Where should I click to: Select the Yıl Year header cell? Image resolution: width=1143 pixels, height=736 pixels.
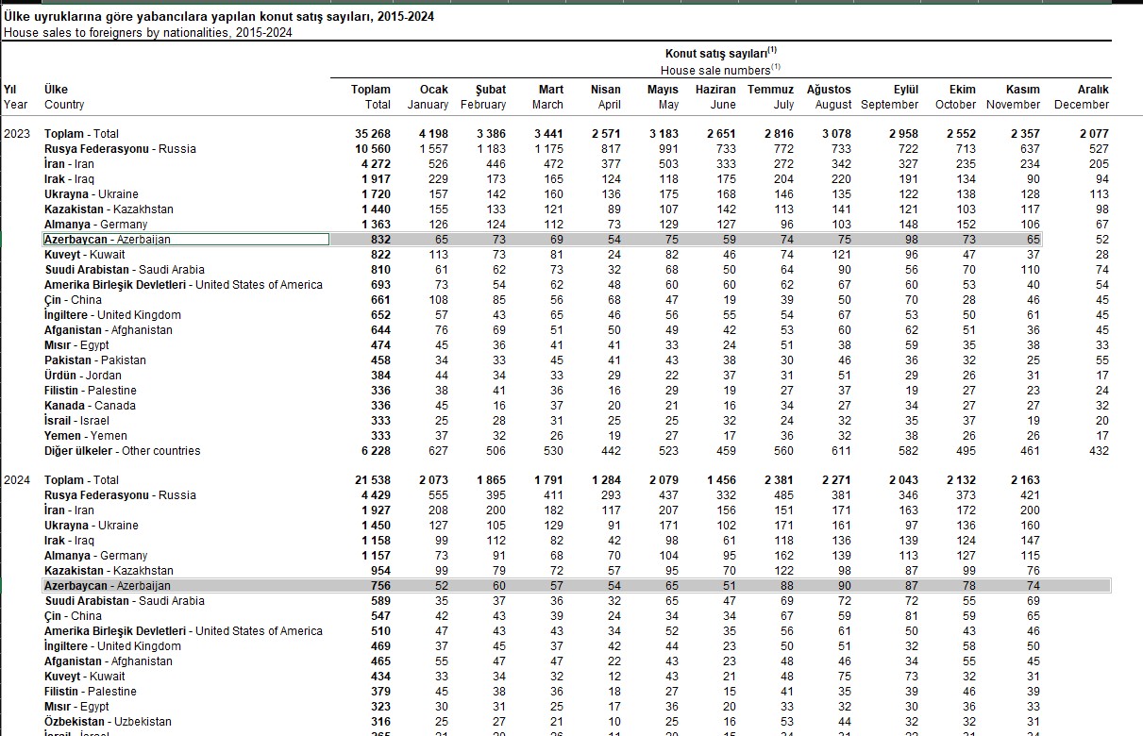pos(16,97)
